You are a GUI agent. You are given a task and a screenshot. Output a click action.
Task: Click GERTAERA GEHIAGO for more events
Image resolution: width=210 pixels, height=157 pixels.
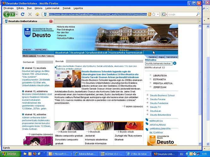pyautogui.click(x=42, y=135)
